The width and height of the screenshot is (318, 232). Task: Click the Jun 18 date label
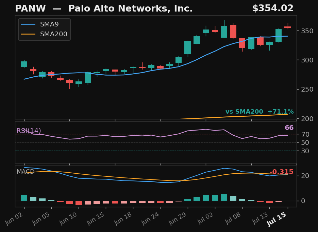pyautogui.click(x=123, y=219)
